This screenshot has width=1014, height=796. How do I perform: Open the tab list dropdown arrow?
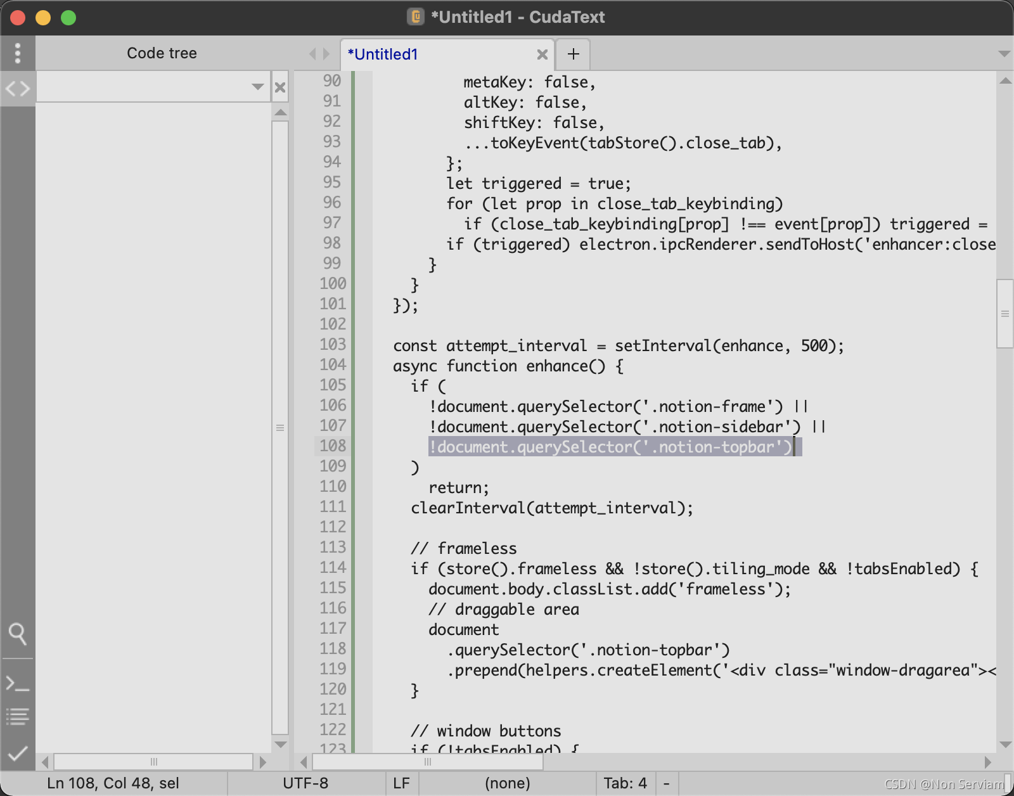coord(1004,54)
